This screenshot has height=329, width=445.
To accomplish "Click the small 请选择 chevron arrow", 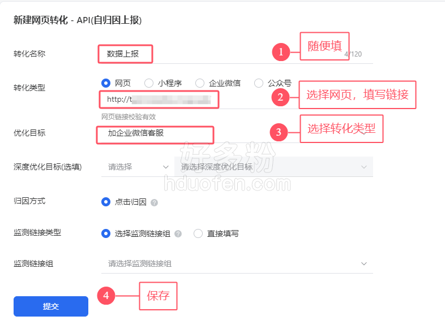I will coord(166,167).
